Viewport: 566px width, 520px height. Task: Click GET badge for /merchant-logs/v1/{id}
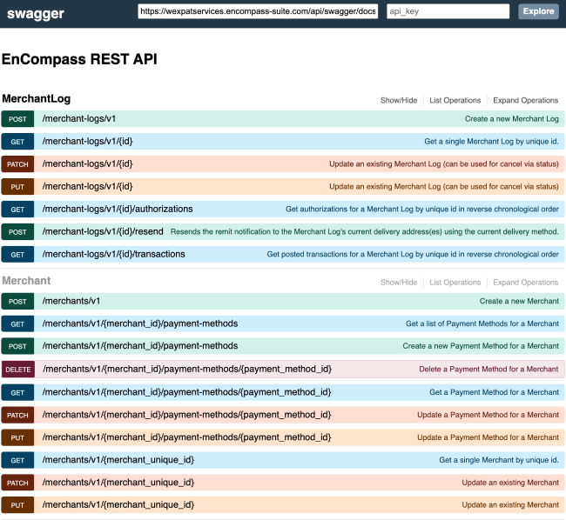(x=17, y=142)
